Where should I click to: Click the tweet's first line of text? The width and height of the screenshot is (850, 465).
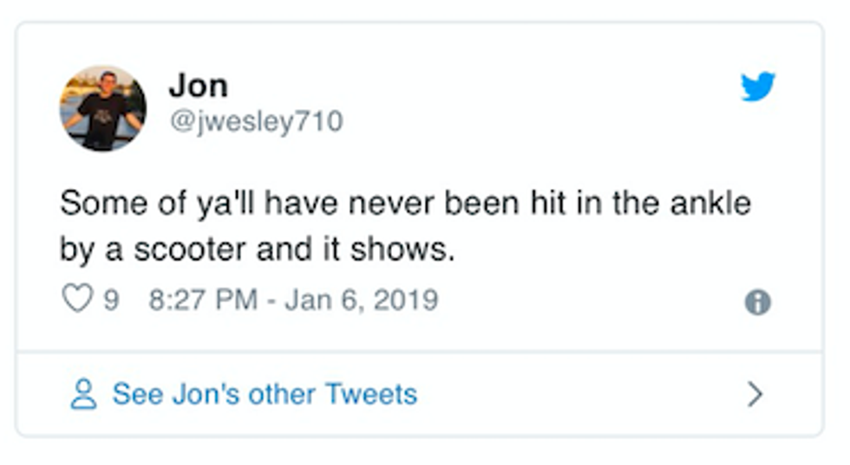click(405, 204)
